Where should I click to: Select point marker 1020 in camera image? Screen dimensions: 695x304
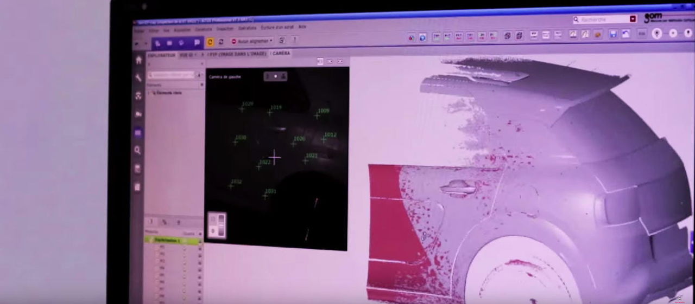[294, 143]
